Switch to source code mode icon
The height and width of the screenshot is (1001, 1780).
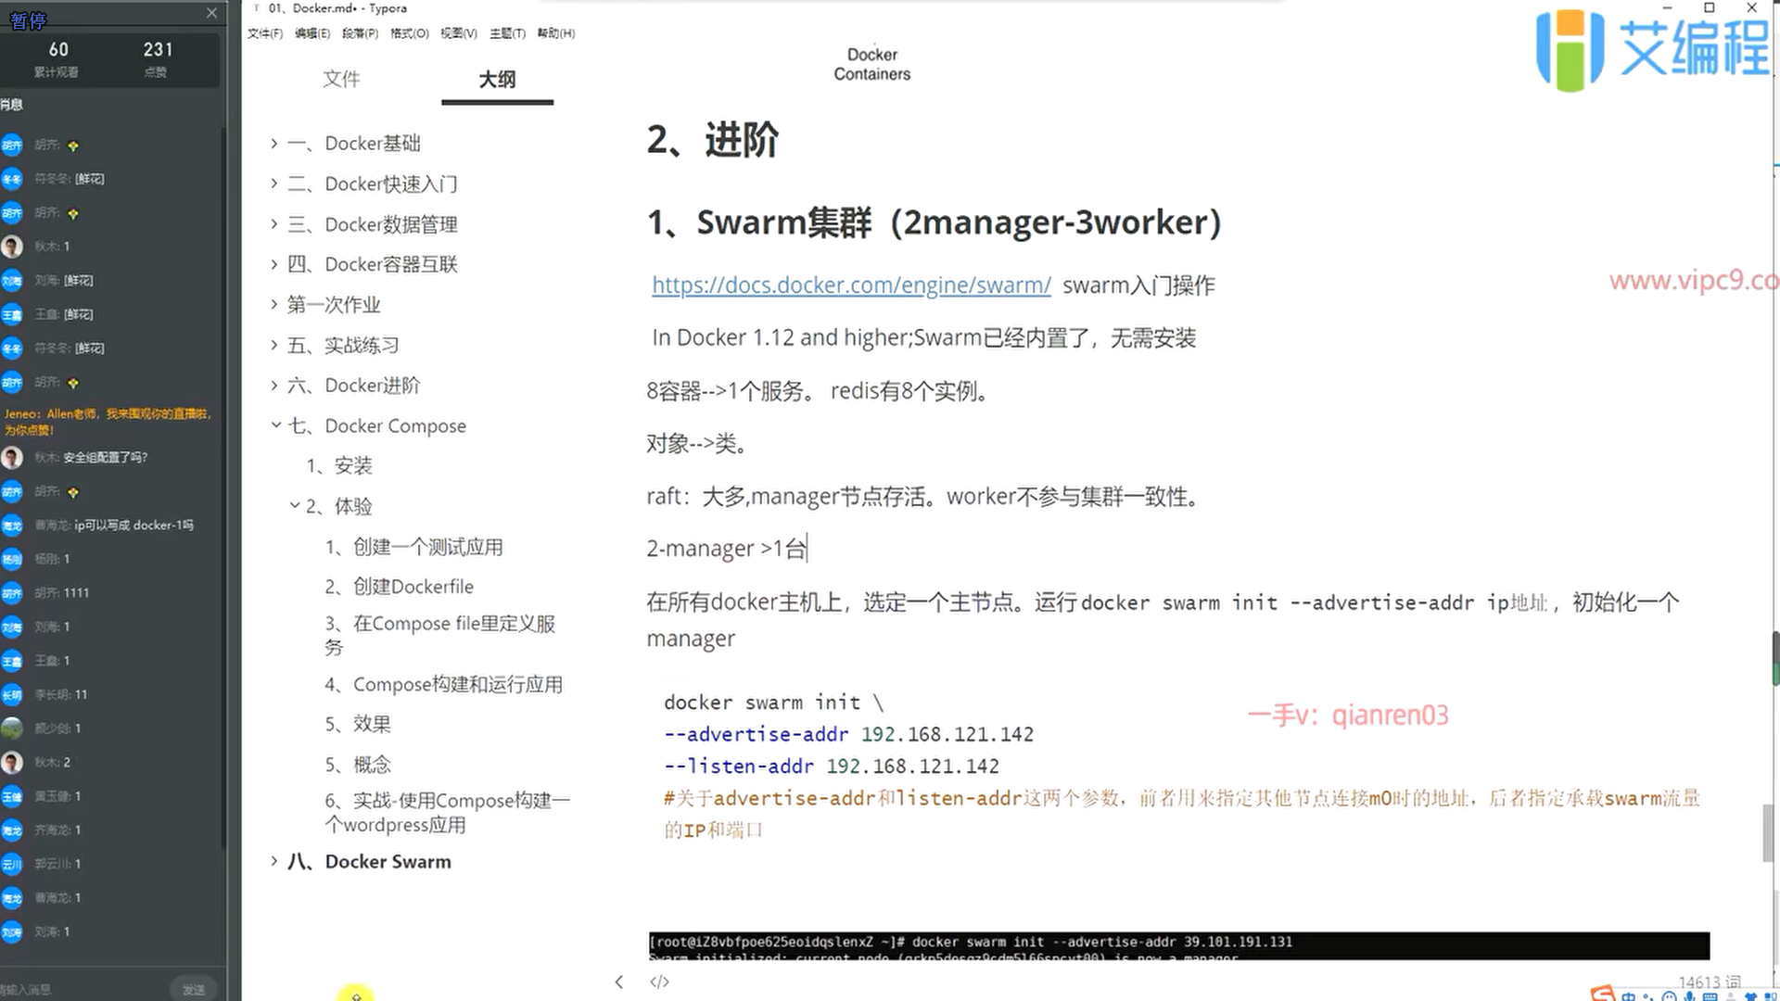tap(659, 982)
